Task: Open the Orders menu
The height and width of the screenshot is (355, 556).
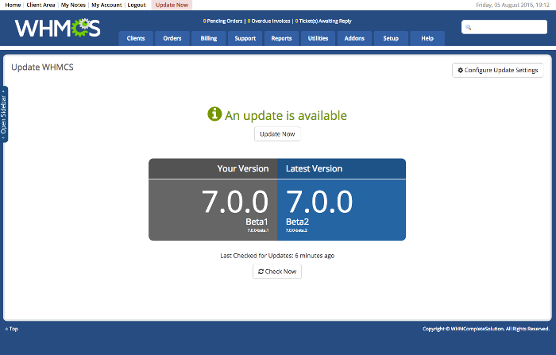Action: [172, 38]
